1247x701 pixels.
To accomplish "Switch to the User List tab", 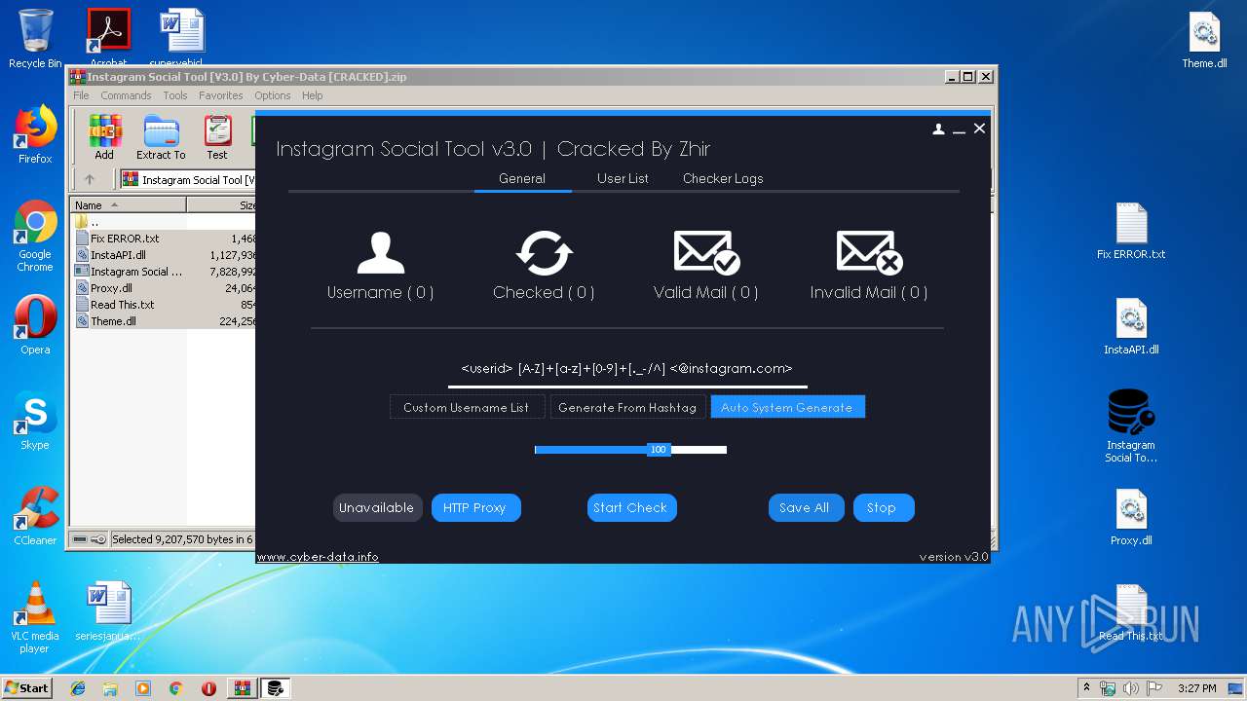I will 623,178.
